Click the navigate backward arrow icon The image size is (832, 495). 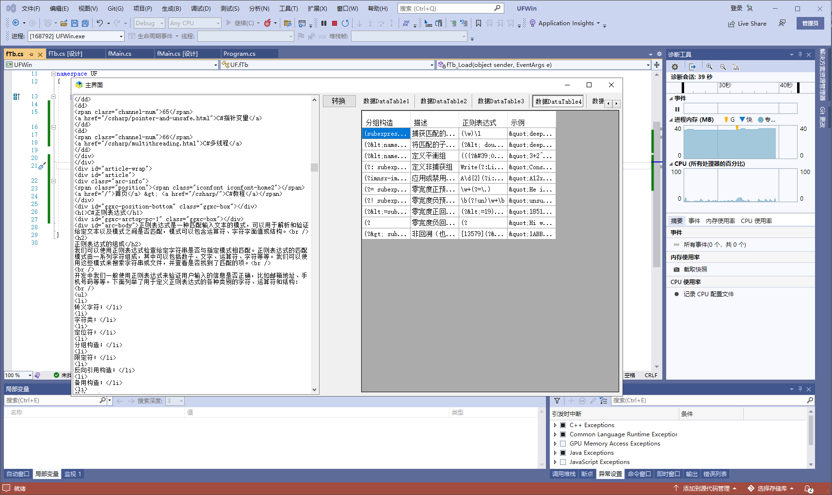(16, 23)
